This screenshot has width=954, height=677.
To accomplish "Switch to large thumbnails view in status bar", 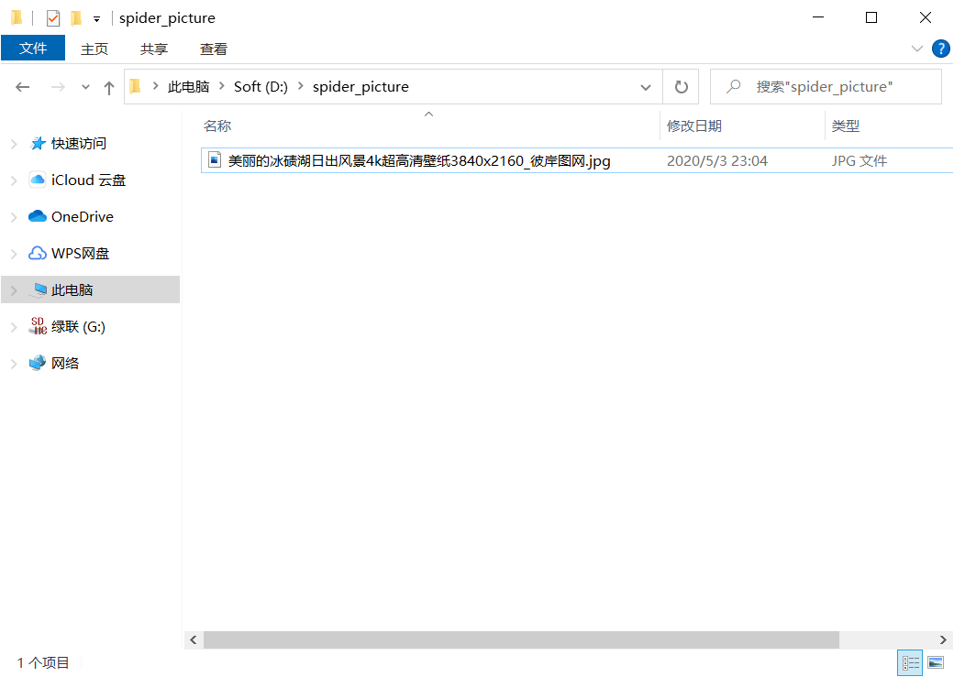I will click(936, 662).
